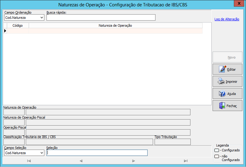Click the Configurado legend color box
The width and height of the screenshot is (246, 167).
[x=217, y=150]
